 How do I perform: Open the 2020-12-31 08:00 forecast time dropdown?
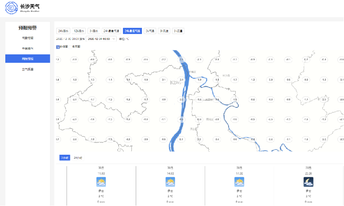tap(101, 39)
